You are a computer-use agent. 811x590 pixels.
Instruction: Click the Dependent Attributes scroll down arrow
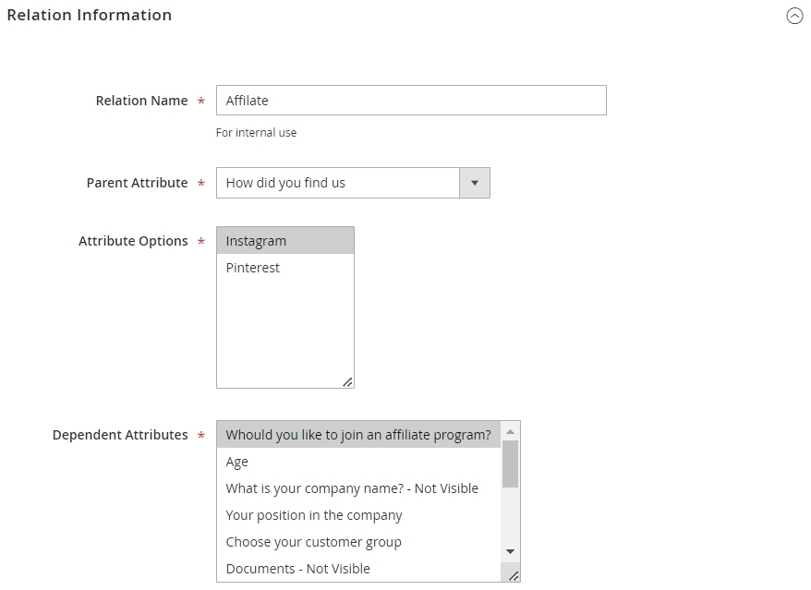click(x=510, y=552)
